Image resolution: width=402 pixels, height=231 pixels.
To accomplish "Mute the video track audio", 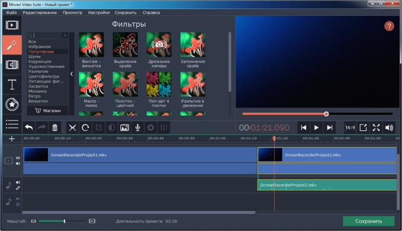I will pos(18,164).
